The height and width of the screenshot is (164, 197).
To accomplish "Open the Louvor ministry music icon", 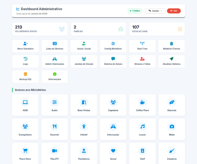I will click(142, 126).
